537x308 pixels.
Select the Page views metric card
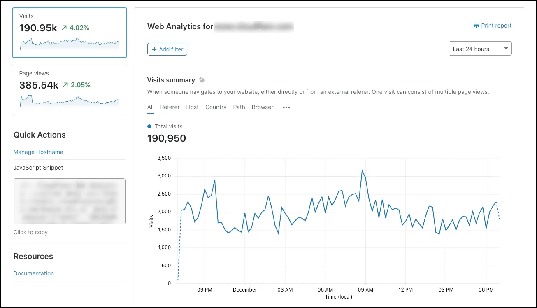(x=69, y=89)
